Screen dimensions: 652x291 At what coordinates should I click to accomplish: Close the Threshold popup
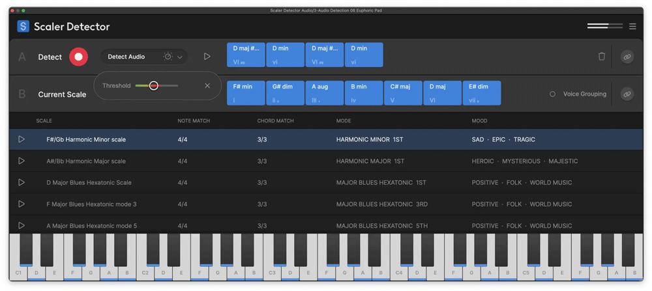click(207, 85)
